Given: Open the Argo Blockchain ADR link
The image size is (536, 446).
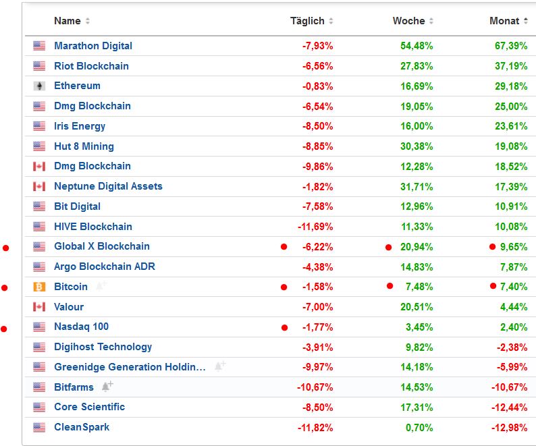Looking at the screenshot, I should click(105, 267).
